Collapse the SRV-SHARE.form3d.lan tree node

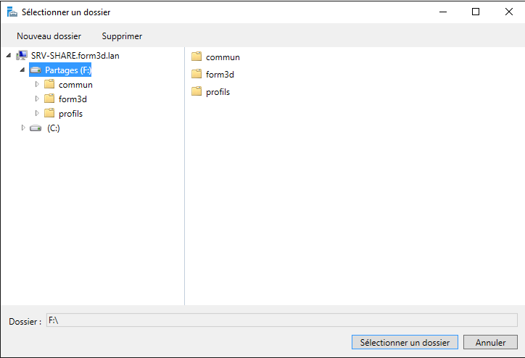9,55
